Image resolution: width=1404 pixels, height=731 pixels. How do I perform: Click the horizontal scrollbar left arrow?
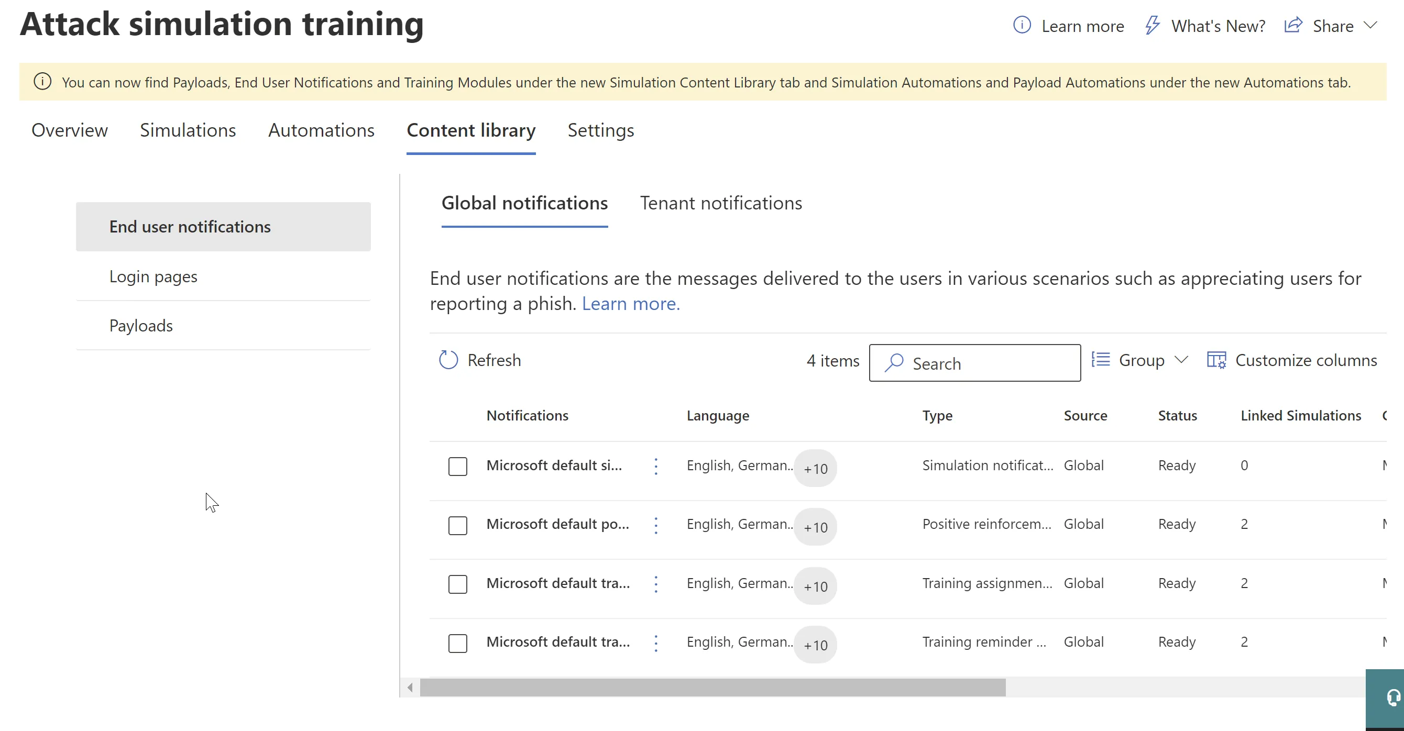[410, 688]
